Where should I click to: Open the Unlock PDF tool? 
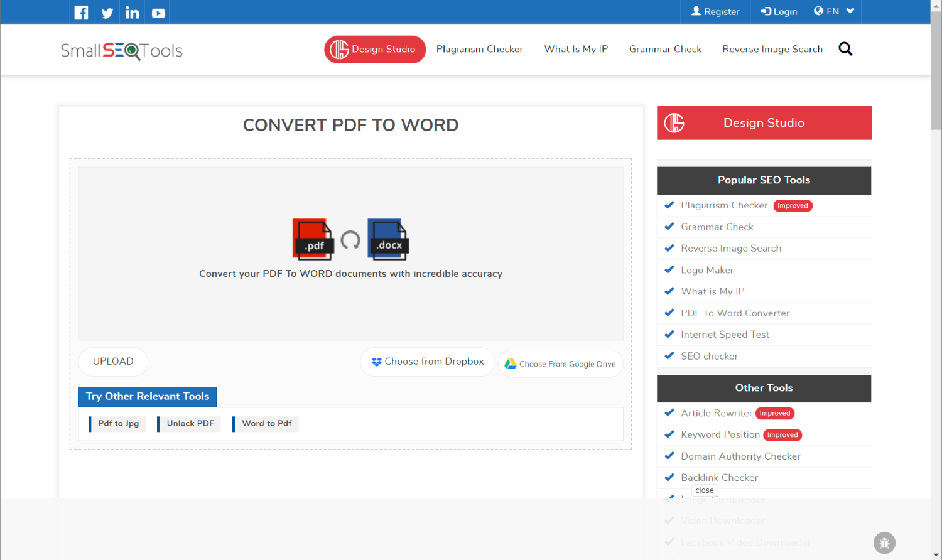(x=189, y=424)
